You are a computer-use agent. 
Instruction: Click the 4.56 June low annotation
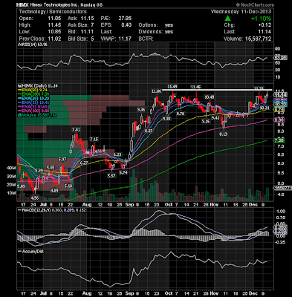tap(35, 198)
